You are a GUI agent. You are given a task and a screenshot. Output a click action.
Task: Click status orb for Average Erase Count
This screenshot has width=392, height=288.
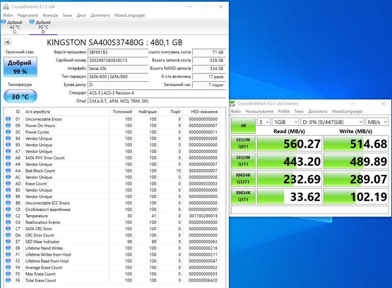pos(8,267)
